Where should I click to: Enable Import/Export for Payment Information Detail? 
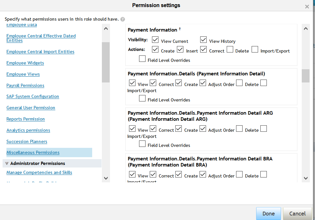pyautogui.click(x=264, y=83)
